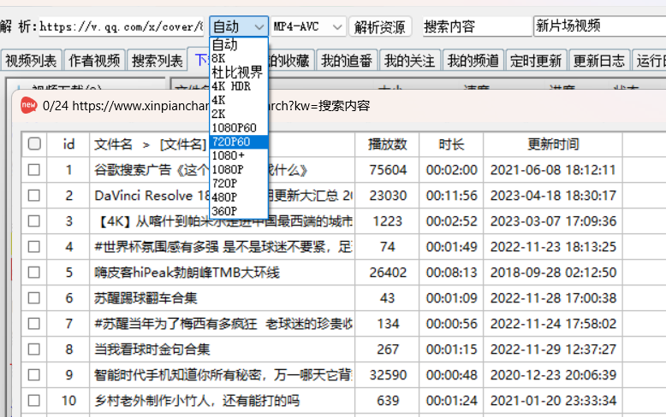This screenshot has height=417, width=666.
Task: Tick the checkbox for row 5 嗨皮客hiPeak
Action: pyautogui.click(x=34, y=273)
